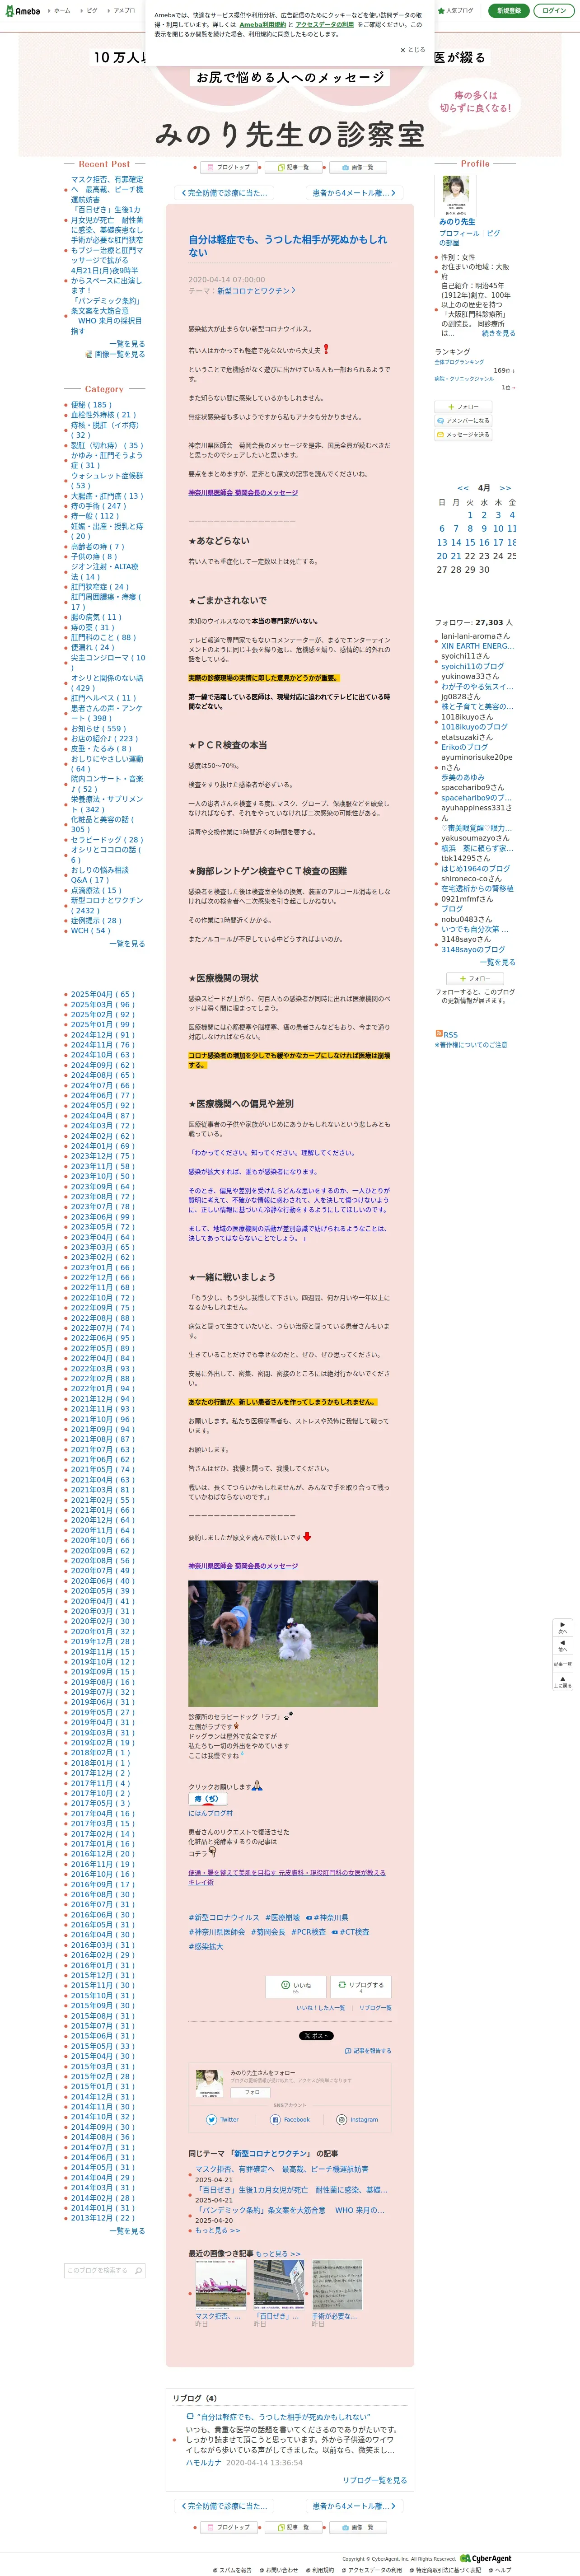The height and width of the screenshot is (2576, 580).
Task: Open the アメブロ header menu item
Action: click(x=121, y=10)
